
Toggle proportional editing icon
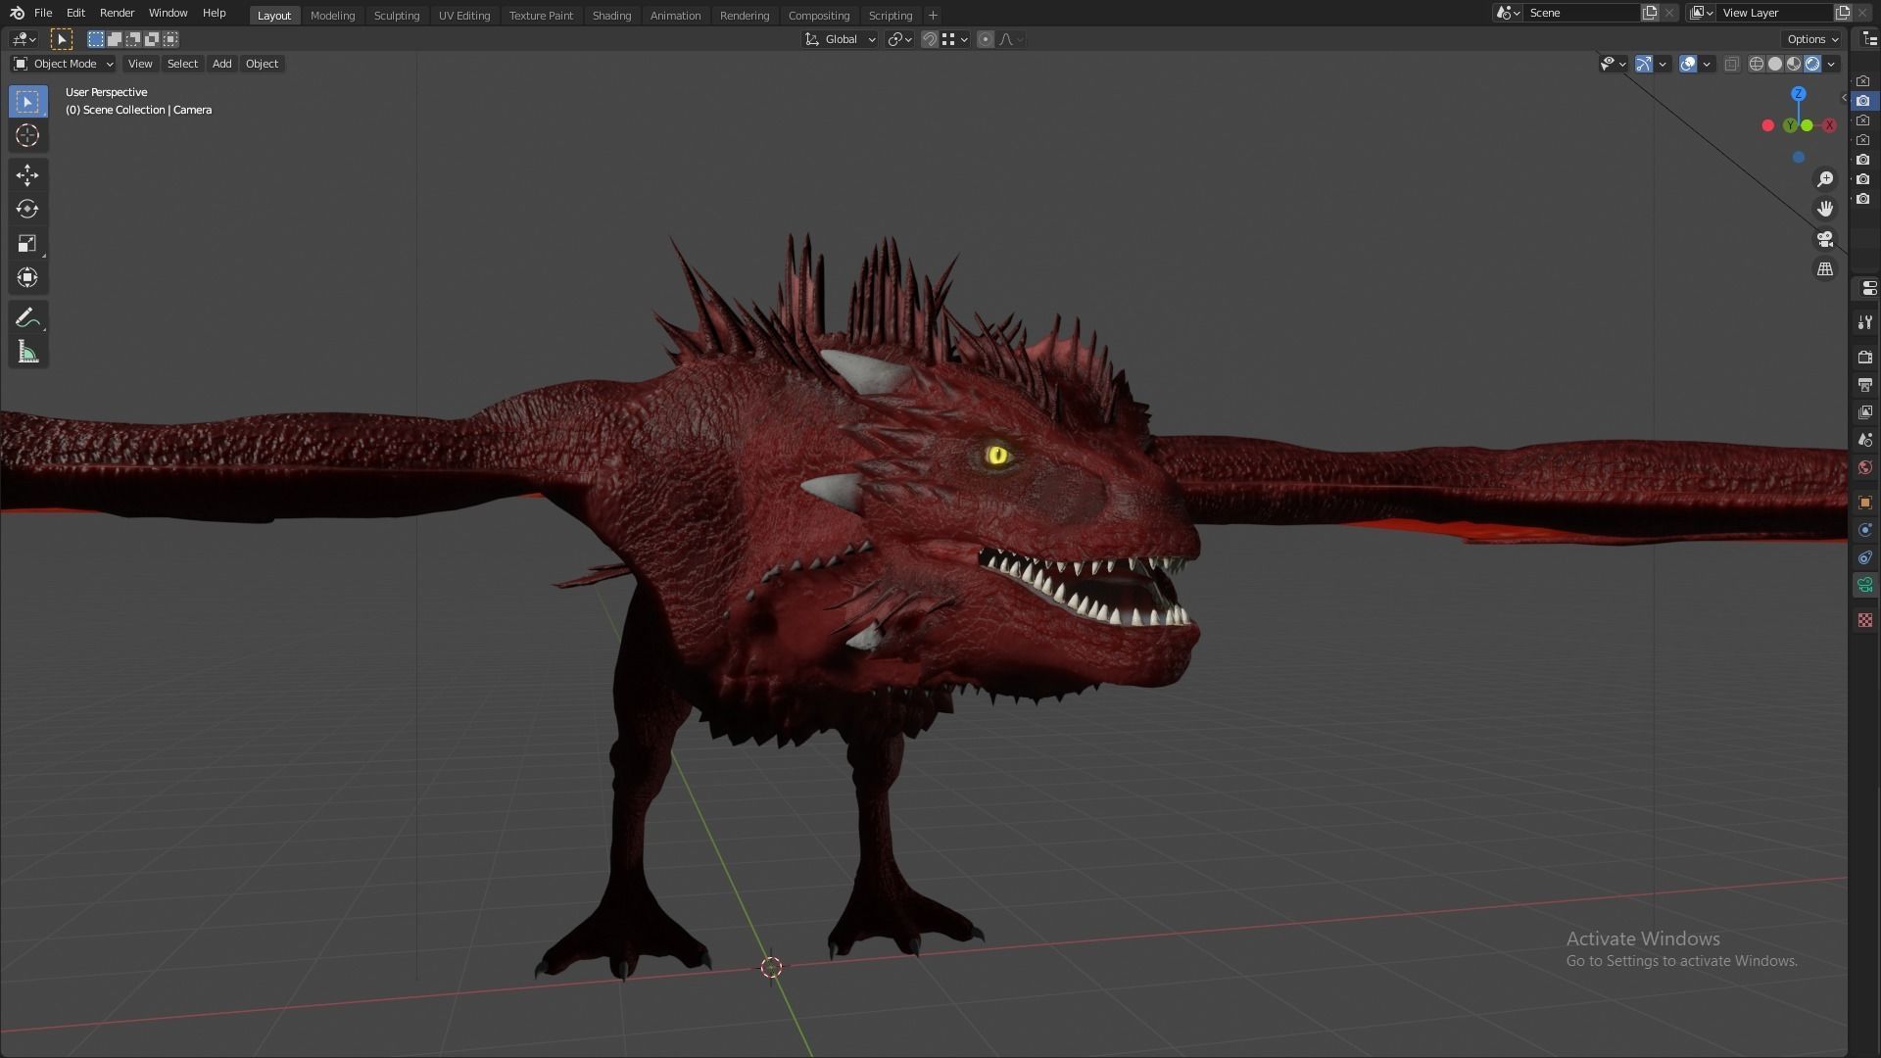[x=986, y=39]
